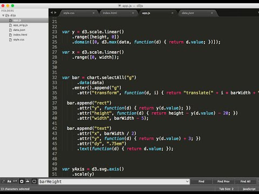Viewport: 259px width, 194px height.
Task: Open app.js in the sidebar
Action: click(x=24, y=20)
